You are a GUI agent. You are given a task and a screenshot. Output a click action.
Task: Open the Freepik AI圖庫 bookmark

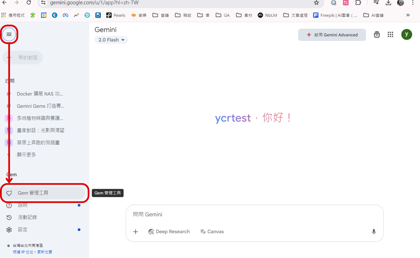pos(335,15)
